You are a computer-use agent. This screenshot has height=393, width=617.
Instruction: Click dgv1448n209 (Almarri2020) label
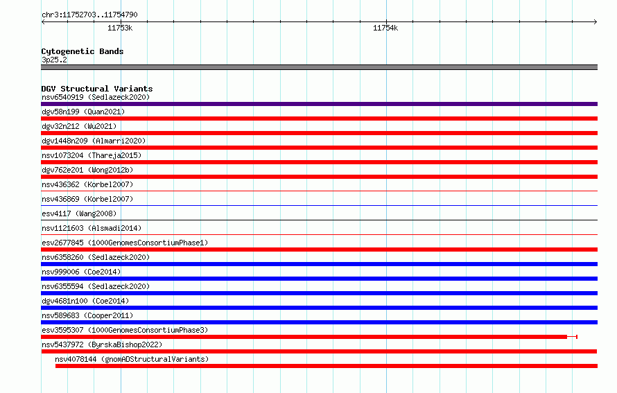point(94,141)
